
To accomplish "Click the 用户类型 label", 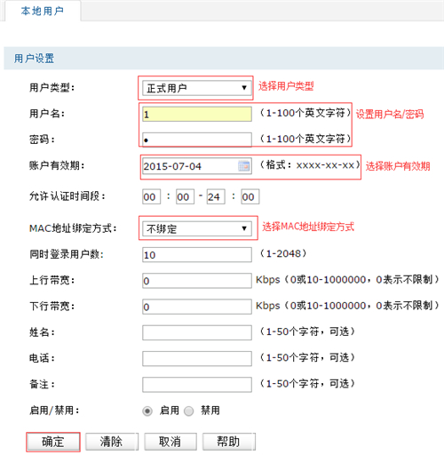I will [x=52, y=88].
